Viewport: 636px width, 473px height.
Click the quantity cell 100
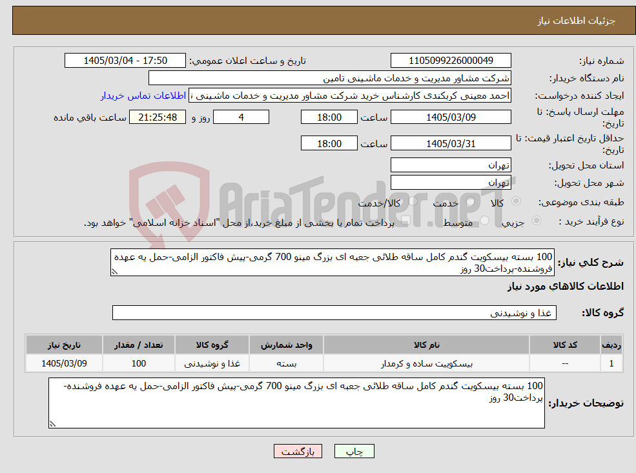pyautogui.click(x=139, y=363)
